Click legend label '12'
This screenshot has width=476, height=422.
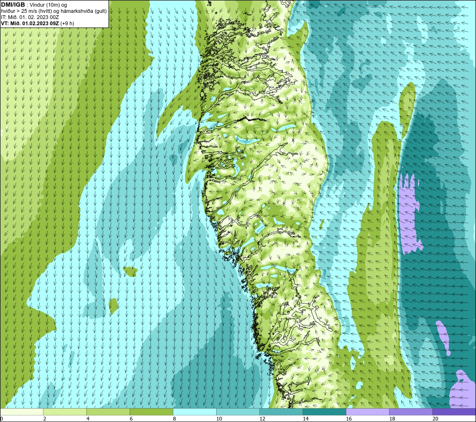point(262,419)
